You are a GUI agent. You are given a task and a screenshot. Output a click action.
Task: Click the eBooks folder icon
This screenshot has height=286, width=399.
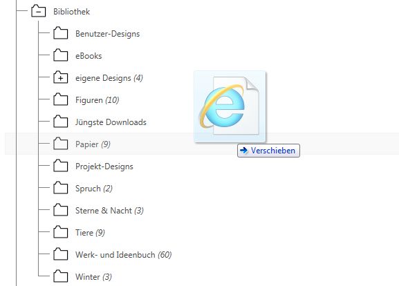point(61,55)
